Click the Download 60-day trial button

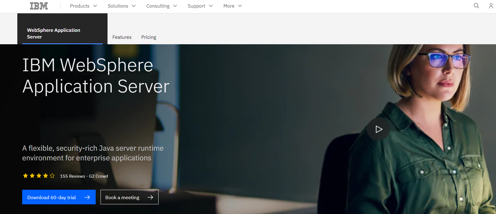point(59,197)
